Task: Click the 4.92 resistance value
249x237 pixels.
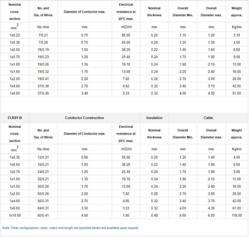Action: coord(126,86)
